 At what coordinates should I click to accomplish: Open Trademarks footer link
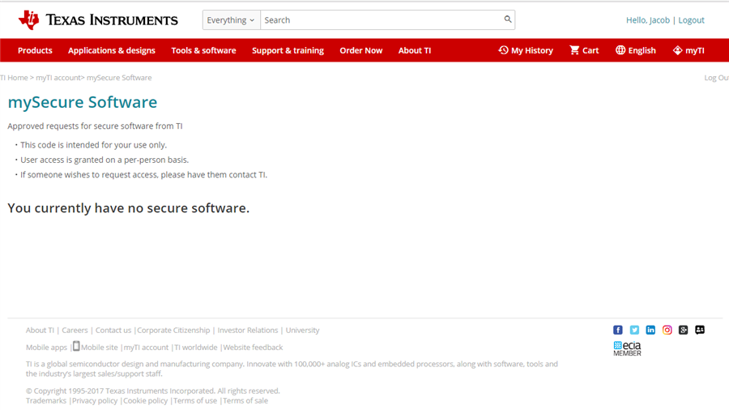tap(46, 401)
